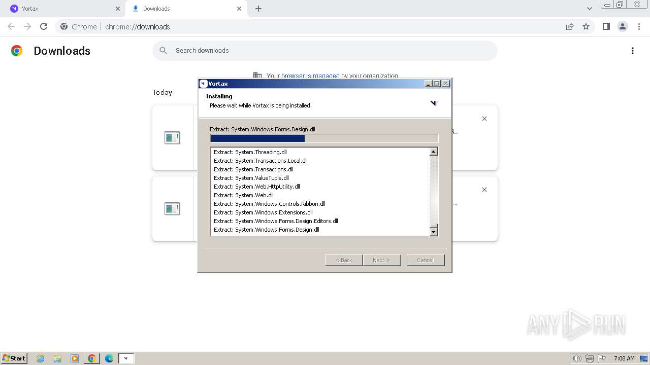Select Extract: System.Transactions.Local.dll line
Viewport: 650px width, 365px height.
tap(261, 161)
